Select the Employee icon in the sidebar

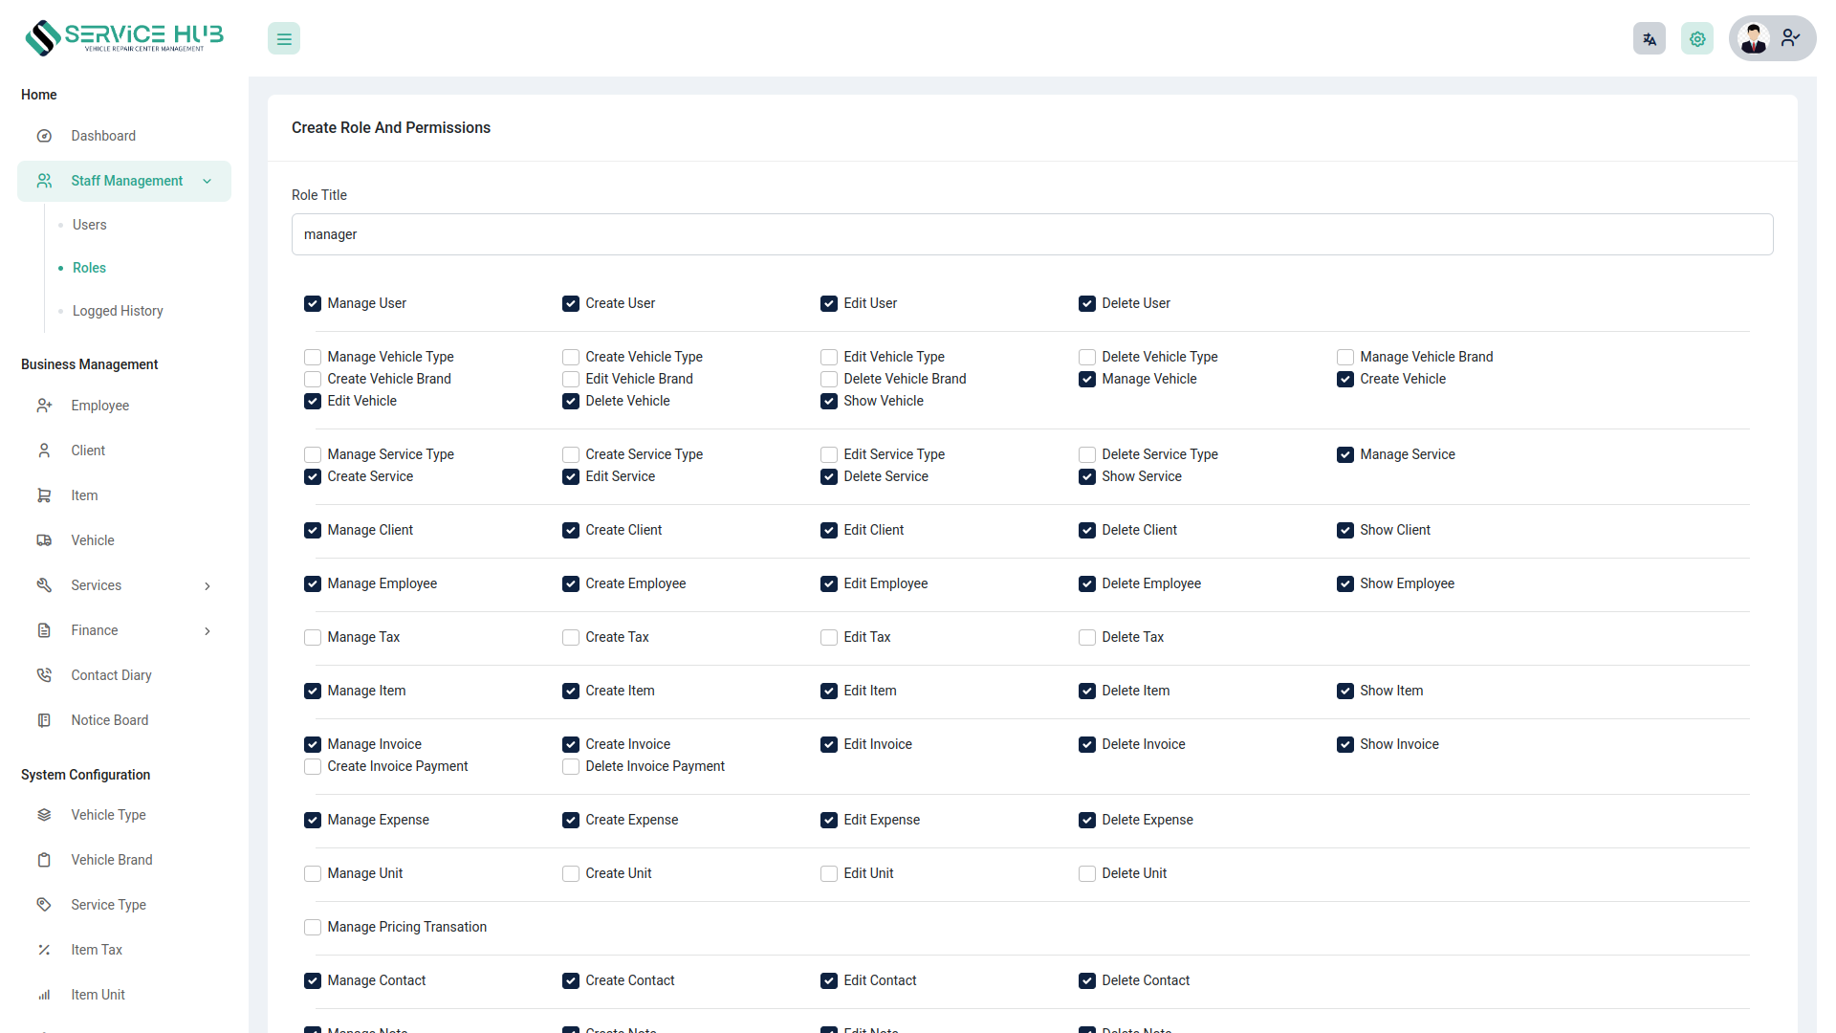pyautogui.click(x=44, y=406)
